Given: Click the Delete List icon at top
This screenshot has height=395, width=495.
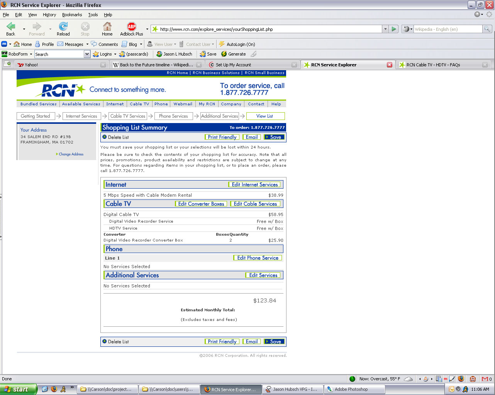Looking at the screenshot, I should point(105,137).
